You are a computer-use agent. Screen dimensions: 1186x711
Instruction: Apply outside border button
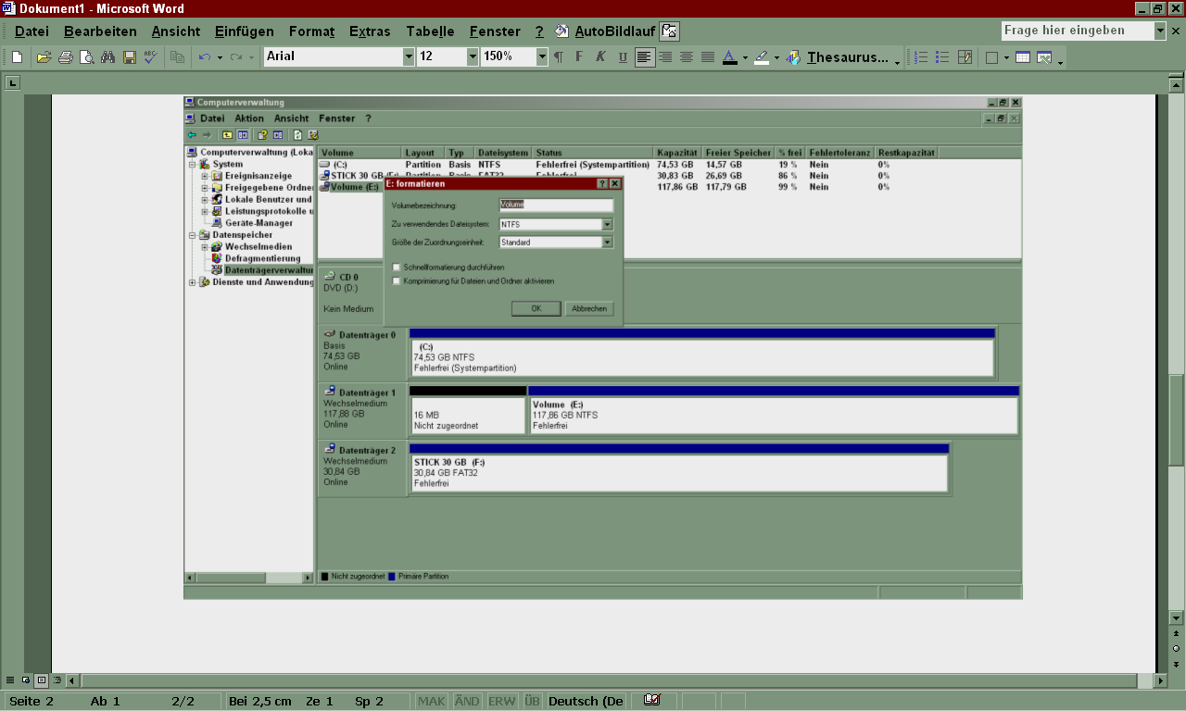coord(991,57)
